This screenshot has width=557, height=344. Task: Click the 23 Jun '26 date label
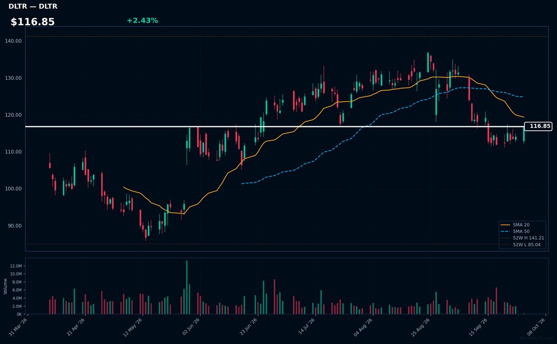pyautogui.click(x=249, y=327)
